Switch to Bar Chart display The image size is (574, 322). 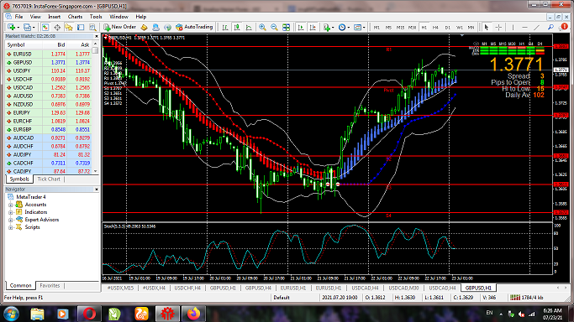click(x=225, y=27)
